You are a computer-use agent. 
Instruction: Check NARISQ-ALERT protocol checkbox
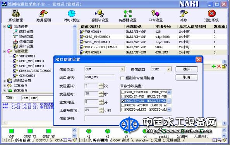point(123,110)
